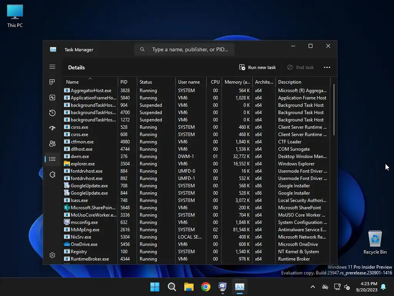Viewport: 394px width, 296px height.
Task: Open Task Manager Settings gear
Action: click(52, 255)
